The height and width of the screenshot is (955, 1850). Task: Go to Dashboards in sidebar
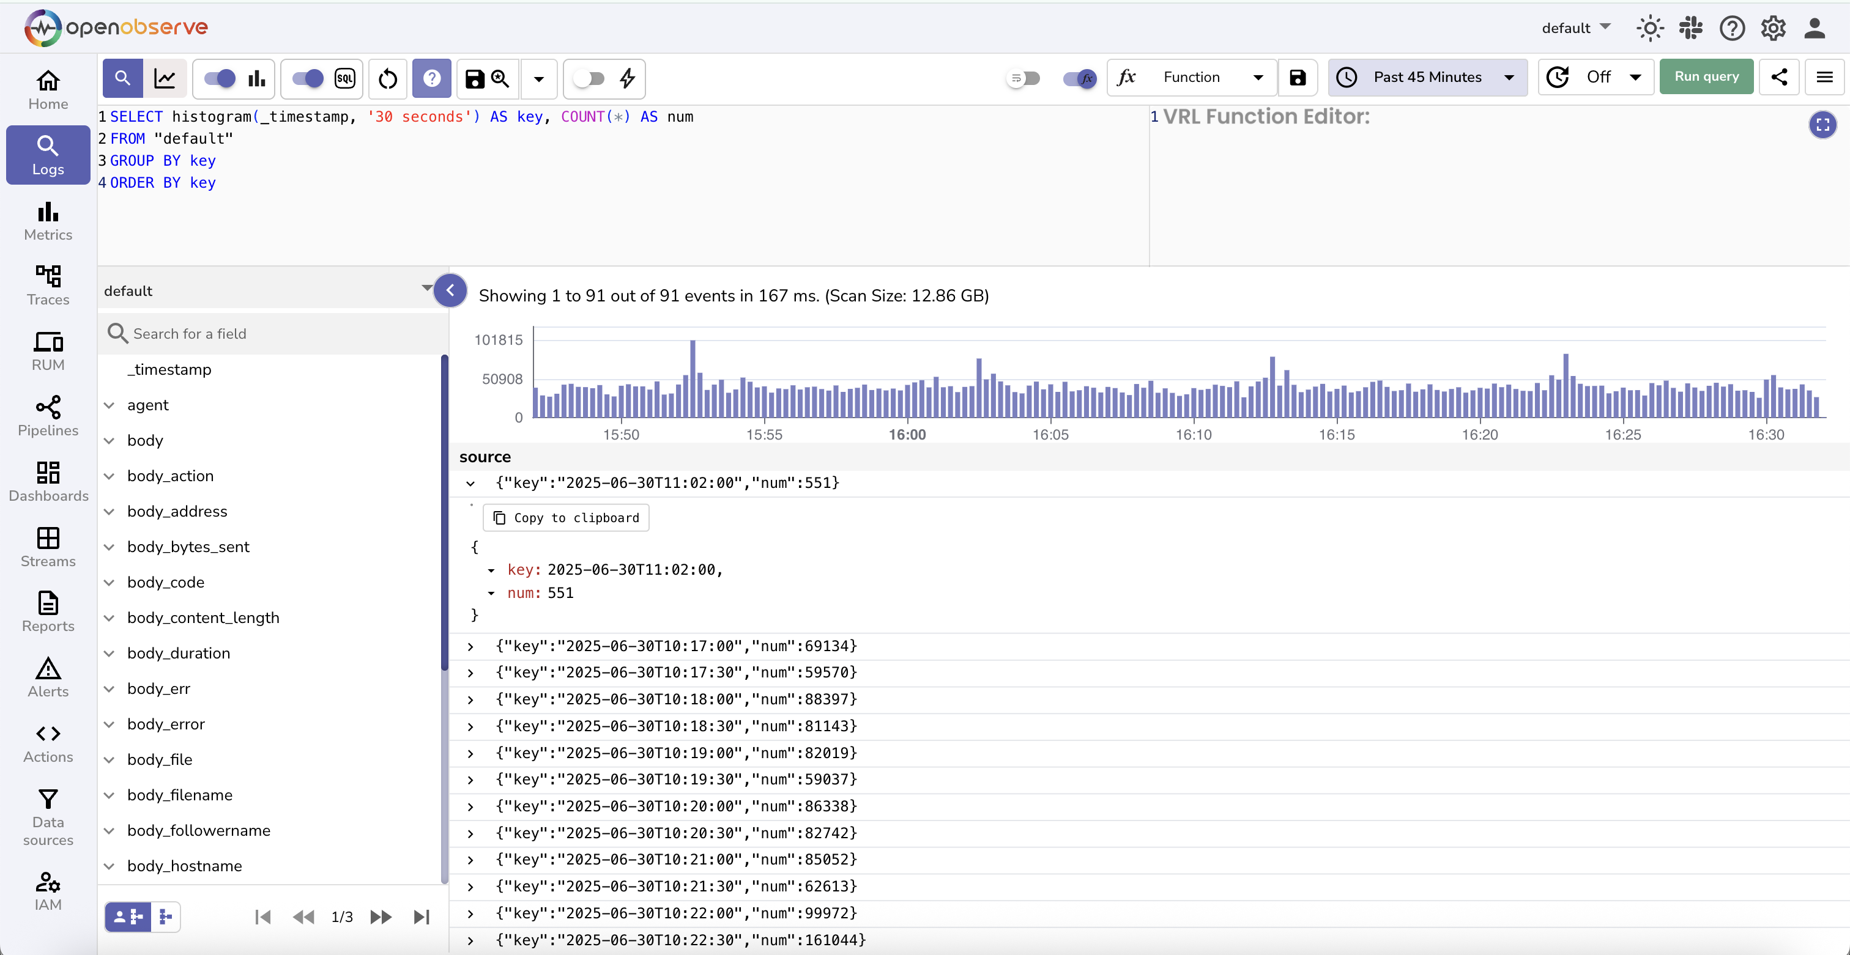(x=48, y=481)
